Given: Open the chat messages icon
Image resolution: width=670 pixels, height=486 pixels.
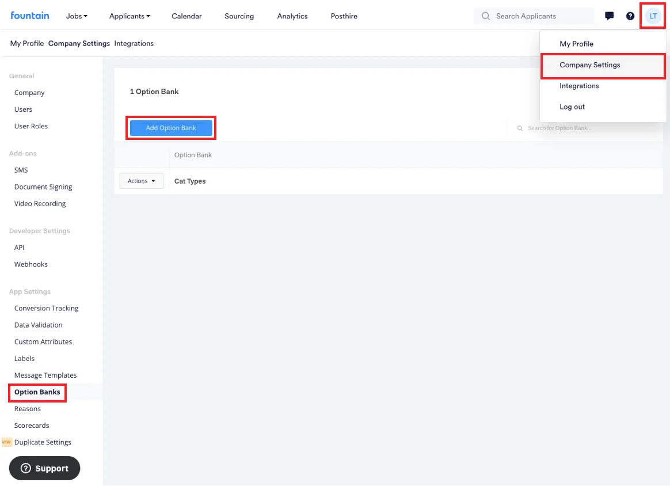Looking at the screenshot, I should coord(610,16).
